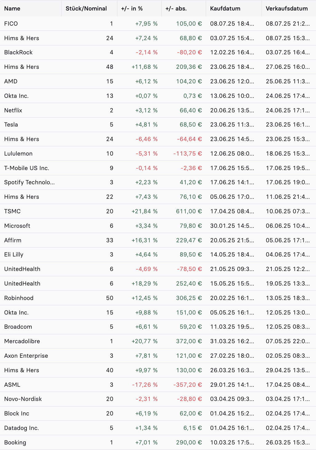Open the Tesla trade entry
This screenshot has height=450, width=316.
[158, 125]
